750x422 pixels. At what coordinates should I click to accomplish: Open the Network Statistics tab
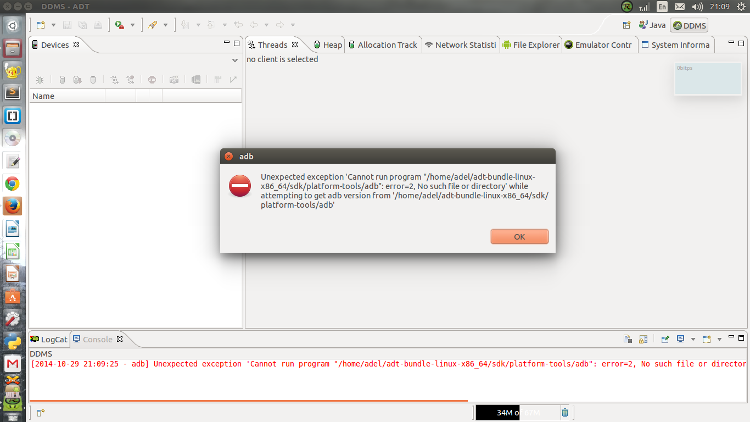[x=460, y=45]
